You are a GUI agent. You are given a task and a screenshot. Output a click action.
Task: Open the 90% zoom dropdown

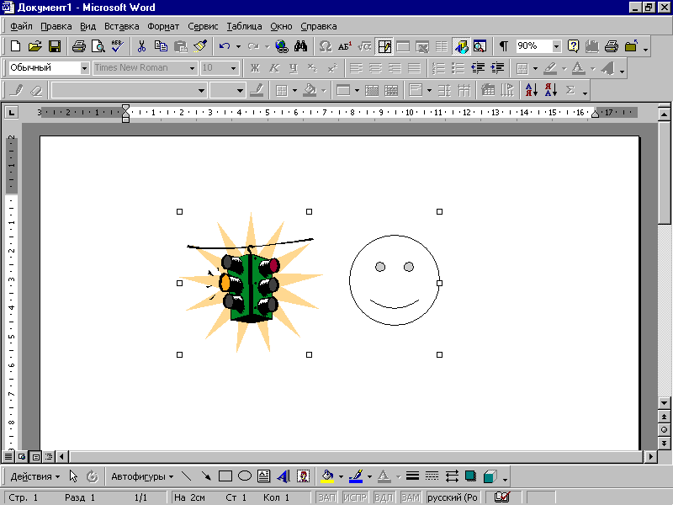point(557,46)
